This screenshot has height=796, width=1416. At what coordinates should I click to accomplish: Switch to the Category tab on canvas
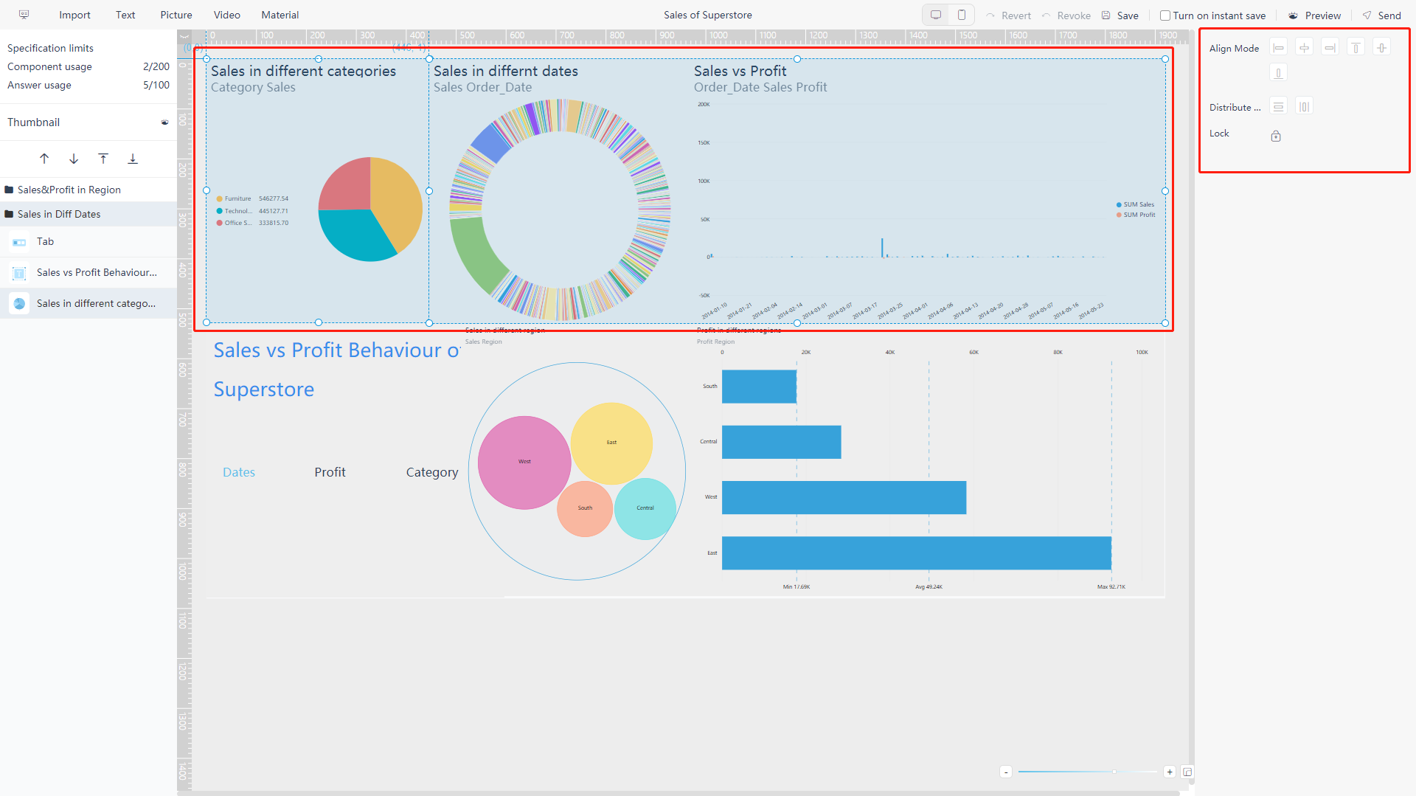432,472
